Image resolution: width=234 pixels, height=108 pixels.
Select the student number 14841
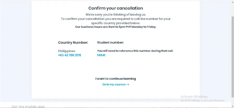[101, 55]
